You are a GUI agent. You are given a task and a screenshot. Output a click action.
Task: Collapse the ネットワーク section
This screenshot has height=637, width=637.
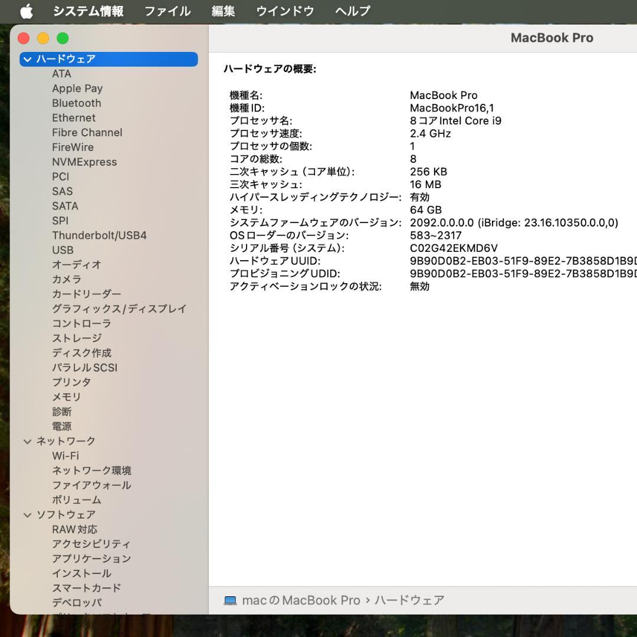click(27, 441)
